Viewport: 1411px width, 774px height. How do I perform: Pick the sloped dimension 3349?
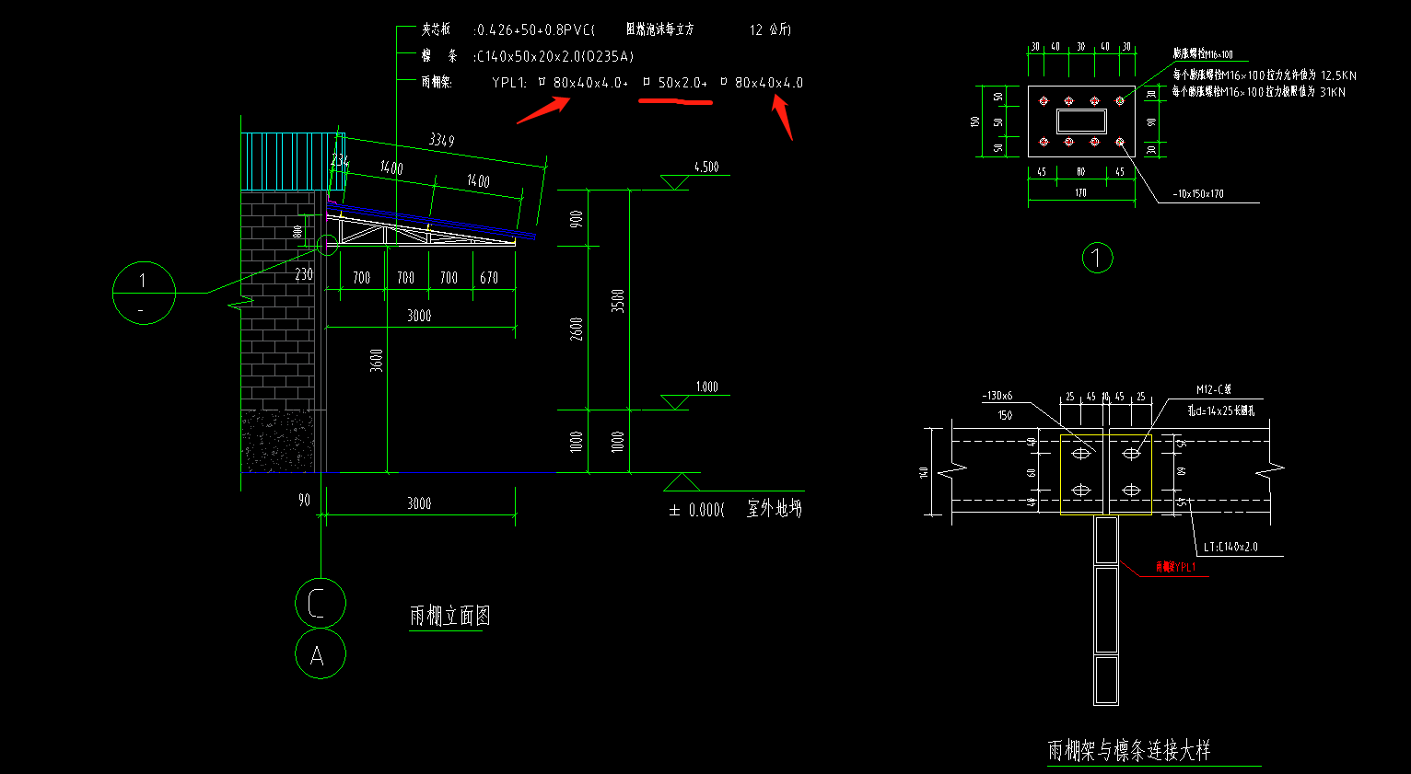pos(441,140)
